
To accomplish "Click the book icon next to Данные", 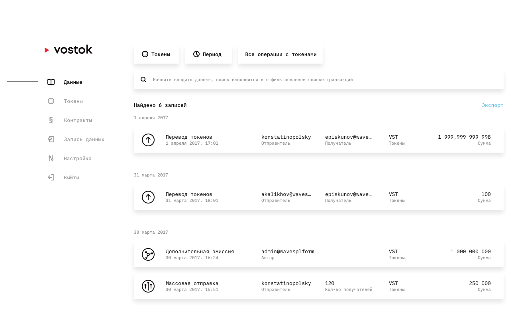I will [51, 82].
